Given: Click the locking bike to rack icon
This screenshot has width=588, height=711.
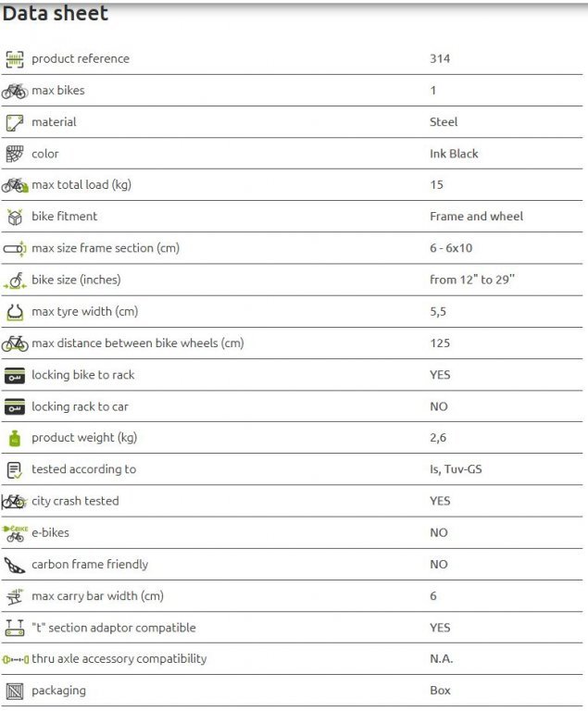Looking at the screenshot, I should click(x=15, y=375).
